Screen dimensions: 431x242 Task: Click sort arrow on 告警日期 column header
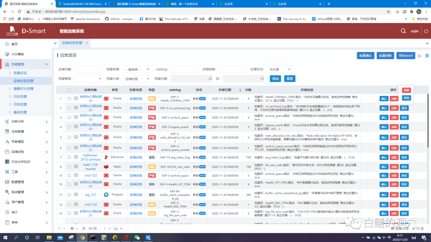tap(240, 90)
